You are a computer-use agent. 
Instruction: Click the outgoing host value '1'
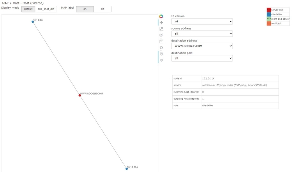pyautogui.click(x=203, y=99)
